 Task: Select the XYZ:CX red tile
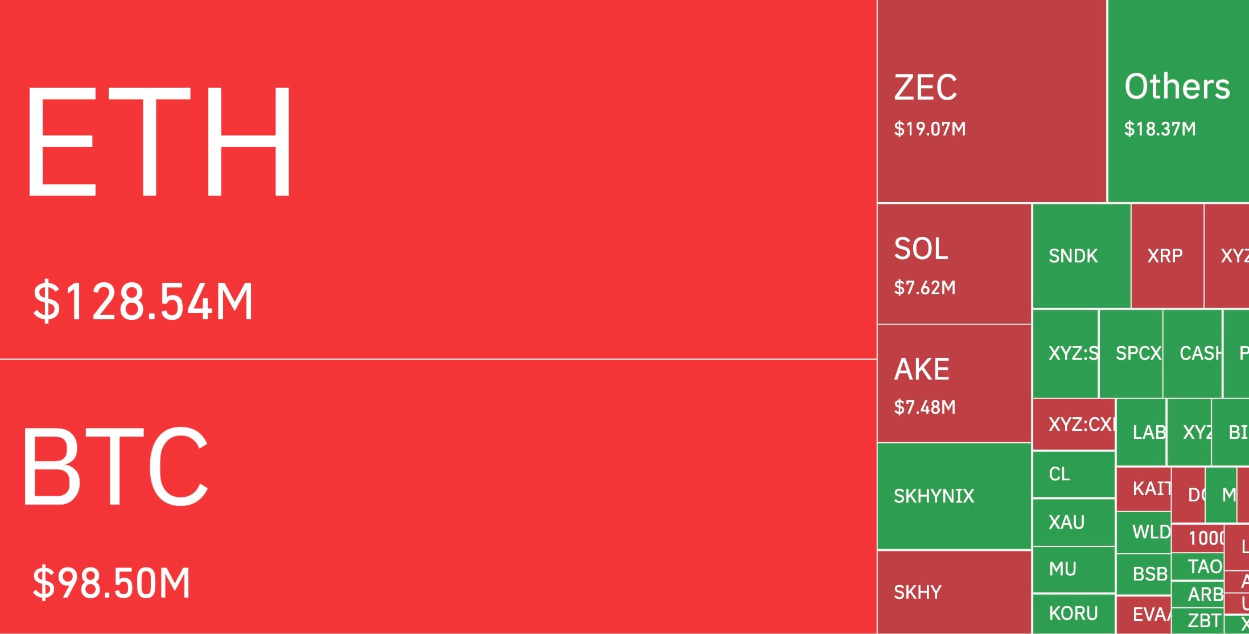(1074, 425)
